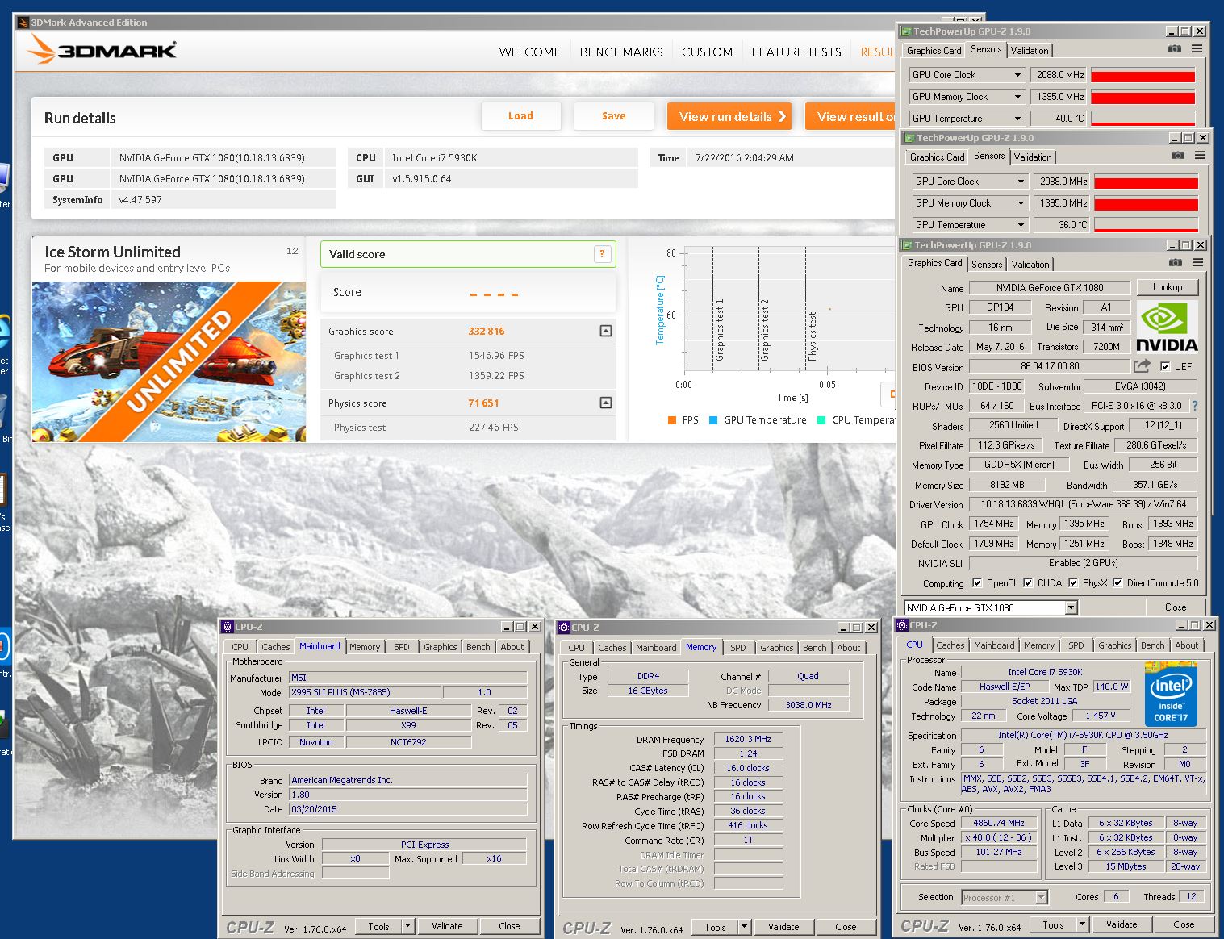Image resolution: width=1224 pixels, height=939 pixels.
Task: Click the 3DMark Advanced Edition title bar icon
Action: (x=23, y=23)
